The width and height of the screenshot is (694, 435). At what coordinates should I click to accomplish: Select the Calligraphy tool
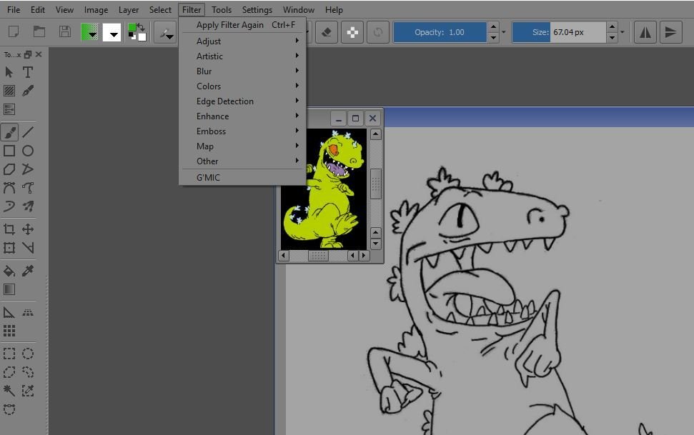pyautogui.click(x=27, y=91)
